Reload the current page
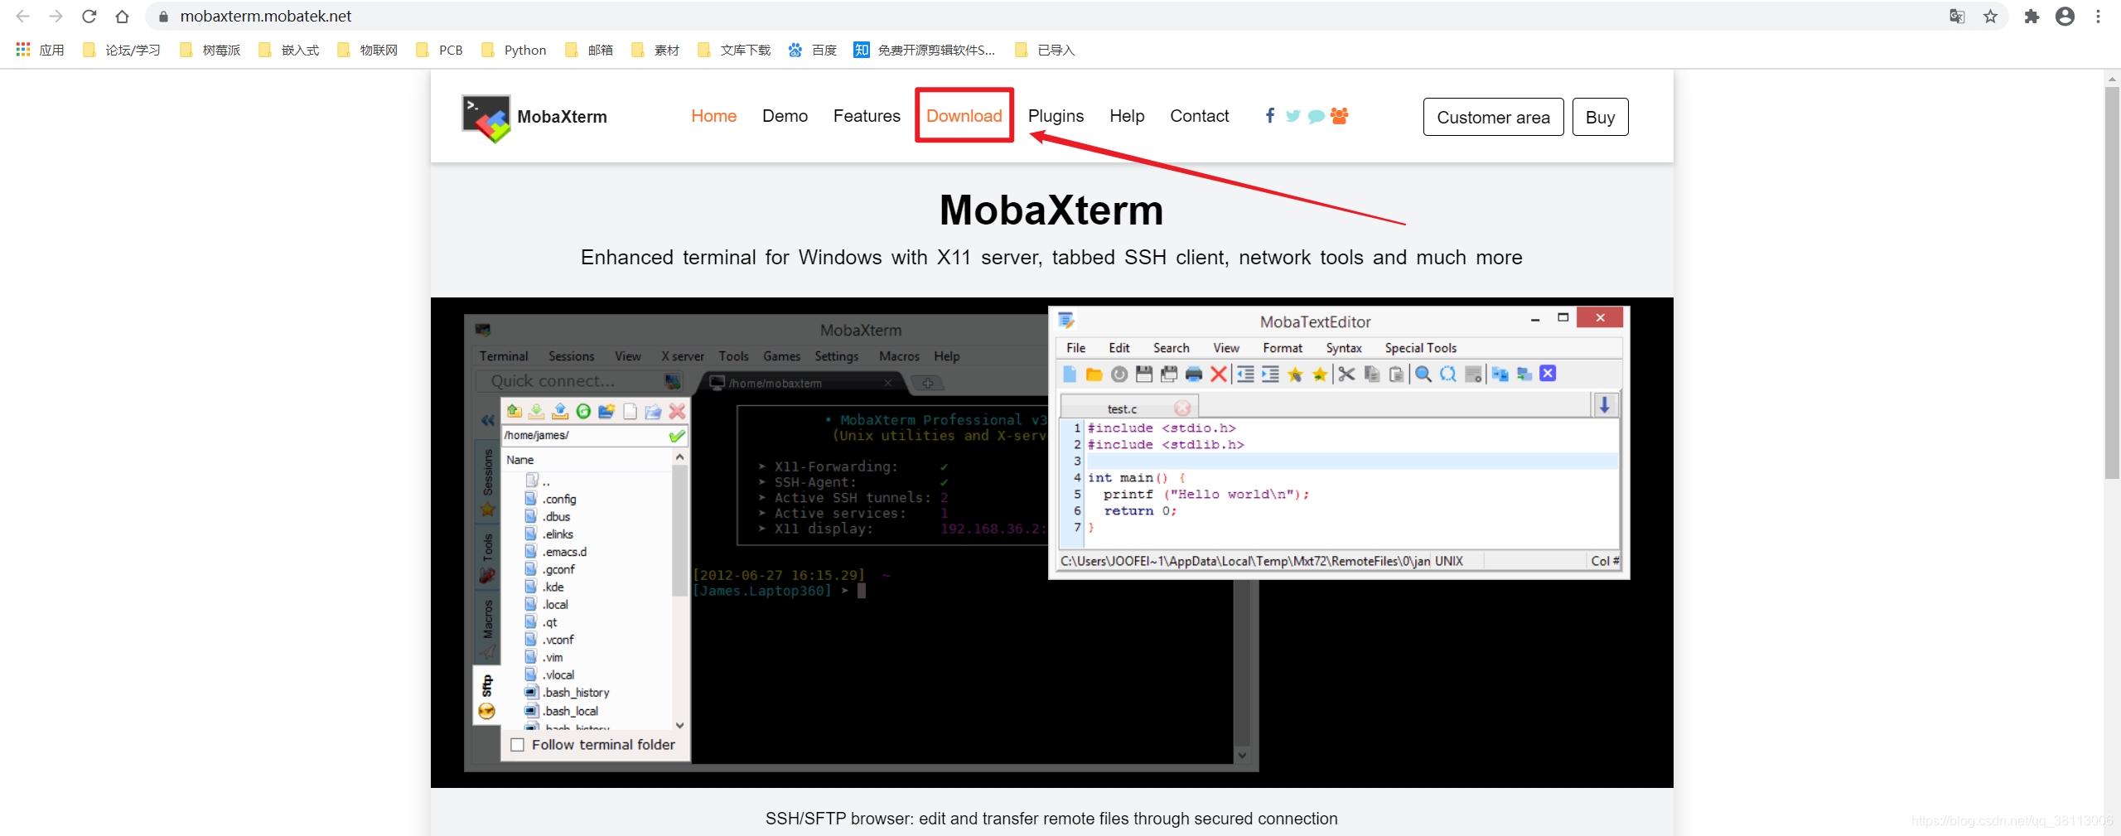Screen dimensions: 2121x836 tap(89, 16)
